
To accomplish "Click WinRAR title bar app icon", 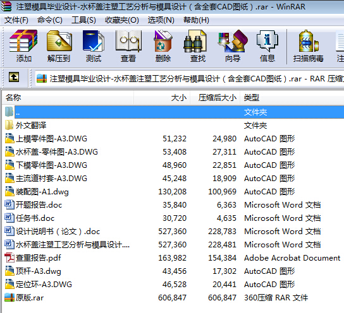I will (x=6, y=6).
